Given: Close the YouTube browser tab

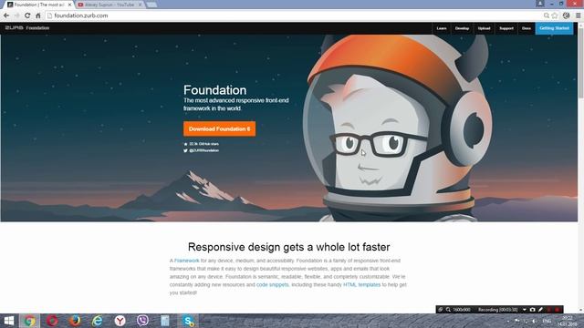Looking at the screenshot, I should (x=141, y=5).
